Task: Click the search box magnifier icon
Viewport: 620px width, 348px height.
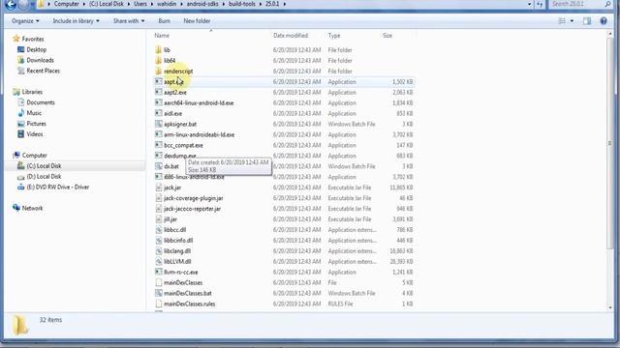Action: pyautogui.click(x=607, y=4)
